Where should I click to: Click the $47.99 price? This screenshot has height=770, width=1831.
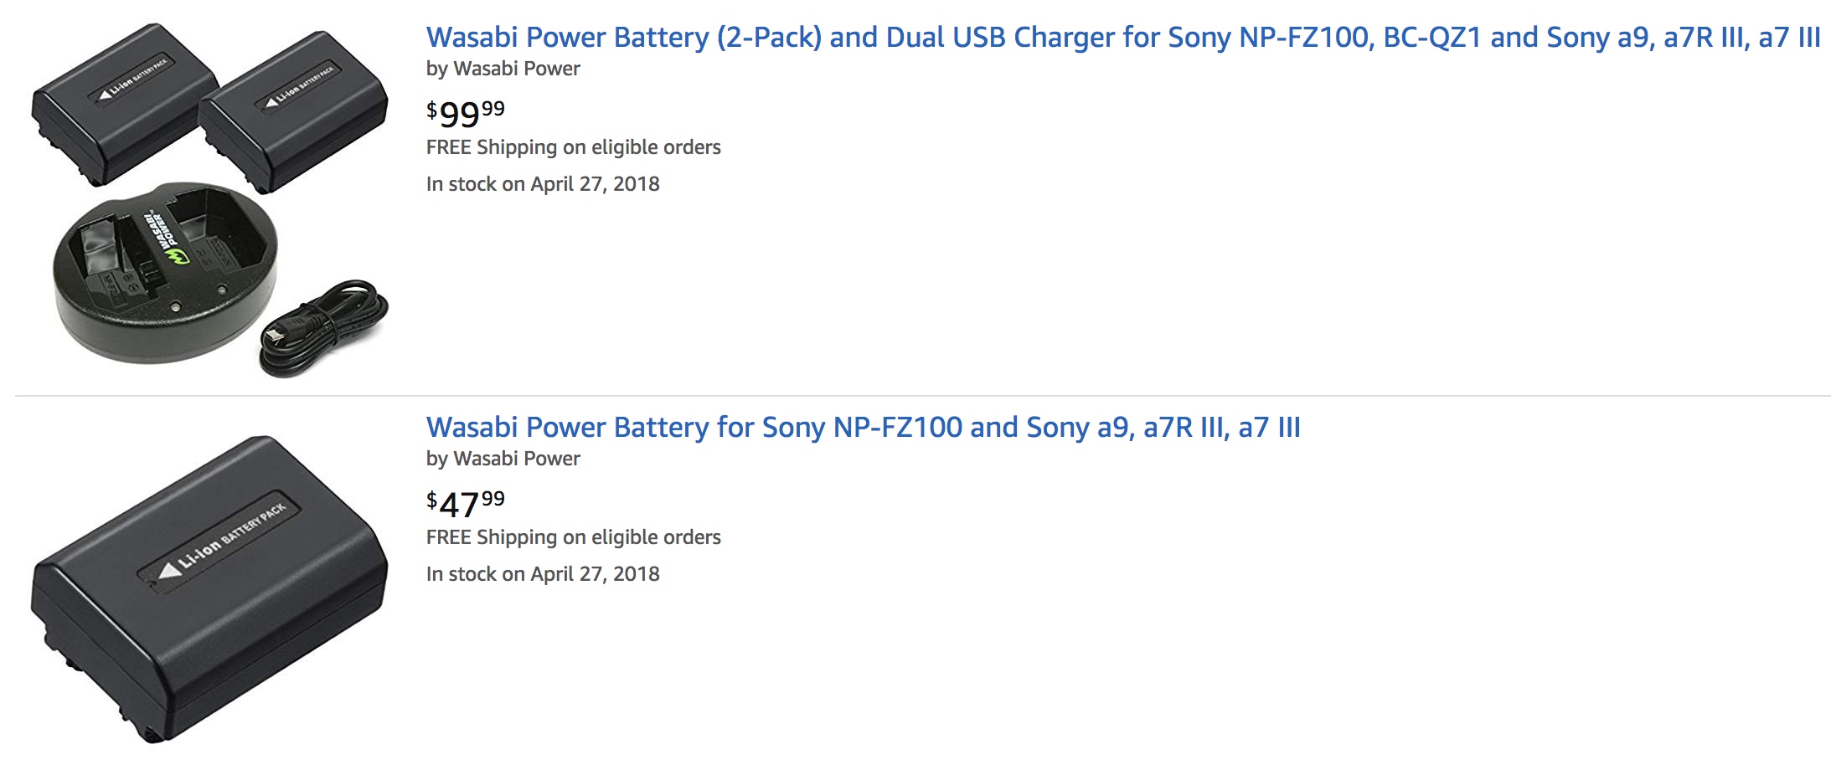click(x=466, y=503)
